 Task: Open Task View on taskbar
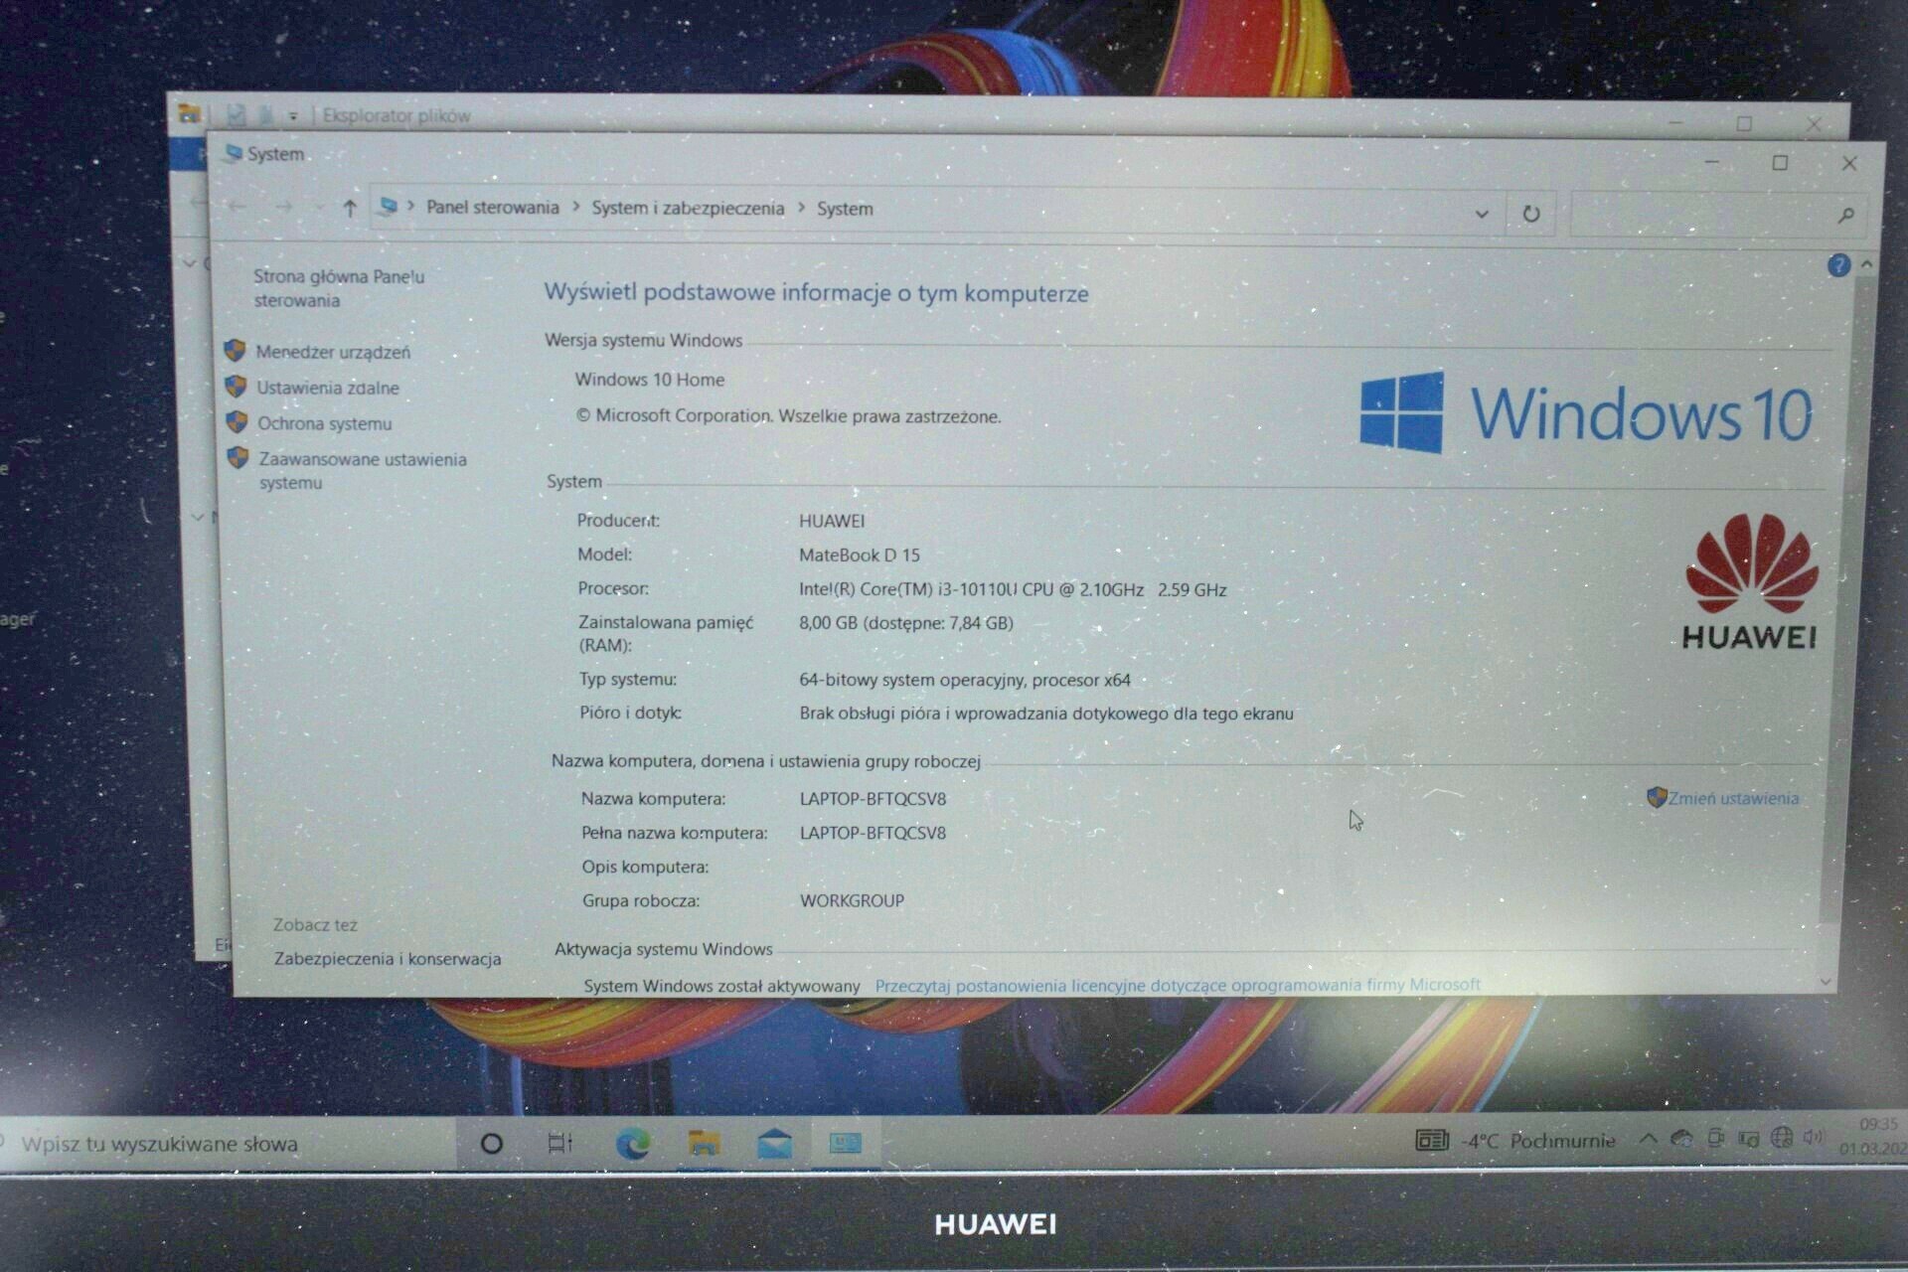coord(560,1144)
